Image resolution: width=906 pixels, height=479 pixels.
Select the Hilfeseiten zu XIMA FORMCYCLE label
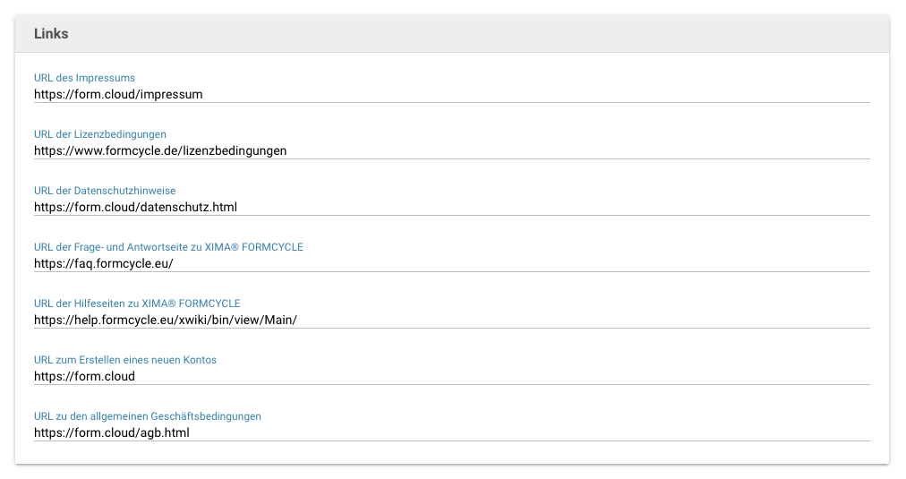tap(137, 304)
